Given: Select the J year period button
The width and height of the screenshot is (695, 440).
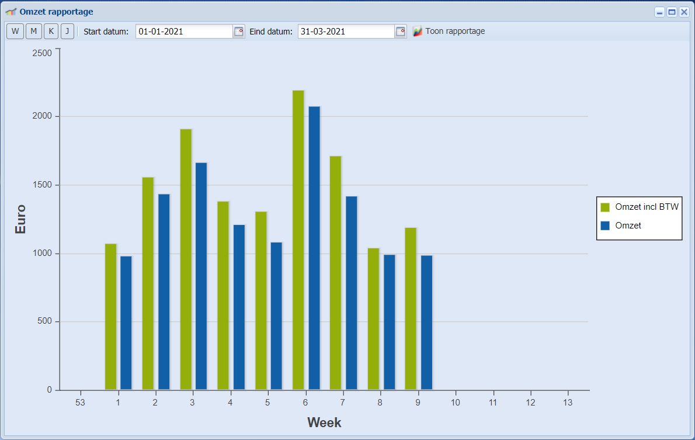Looking at the screenshot, I should 67,32.
